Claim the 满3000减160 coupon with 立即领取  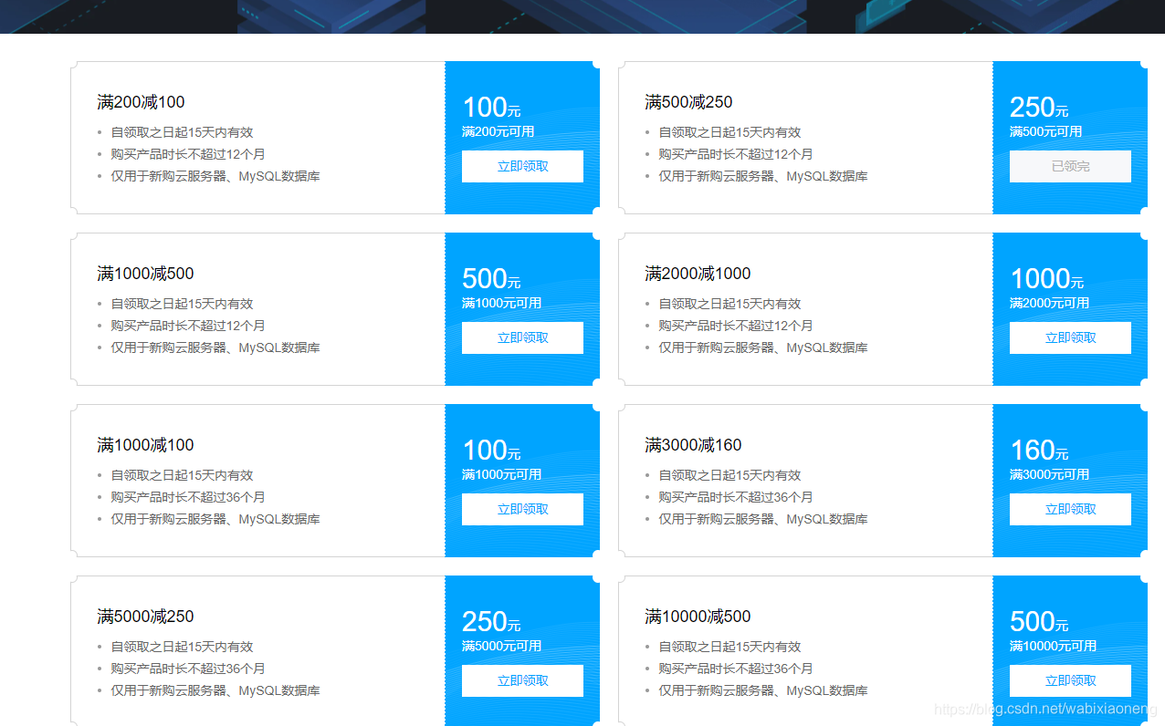1070,509
